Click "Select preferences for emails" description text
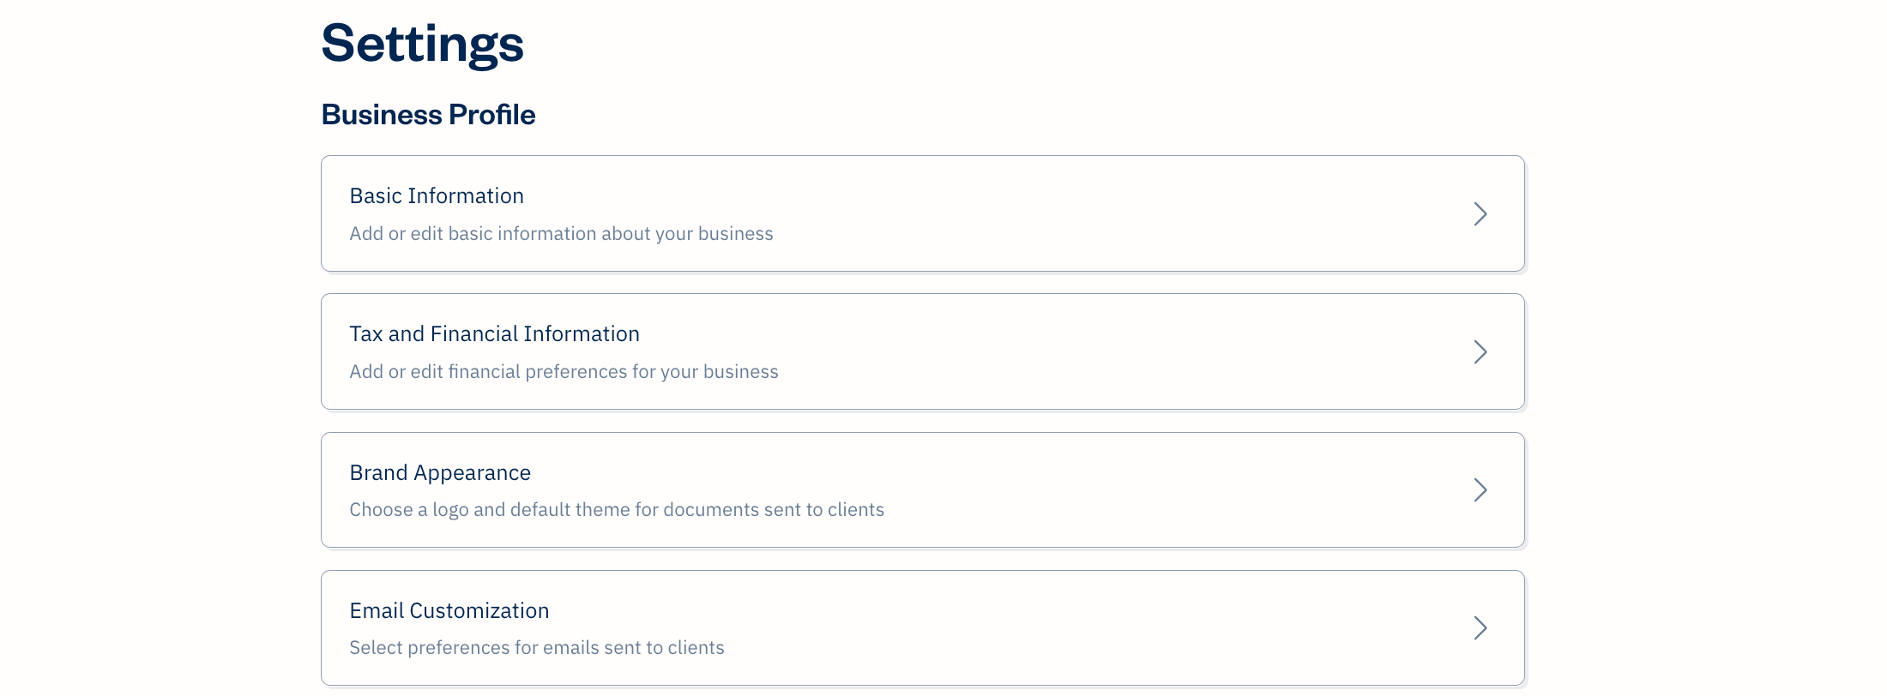This screenshot has height=696, width=1887. 537,648
